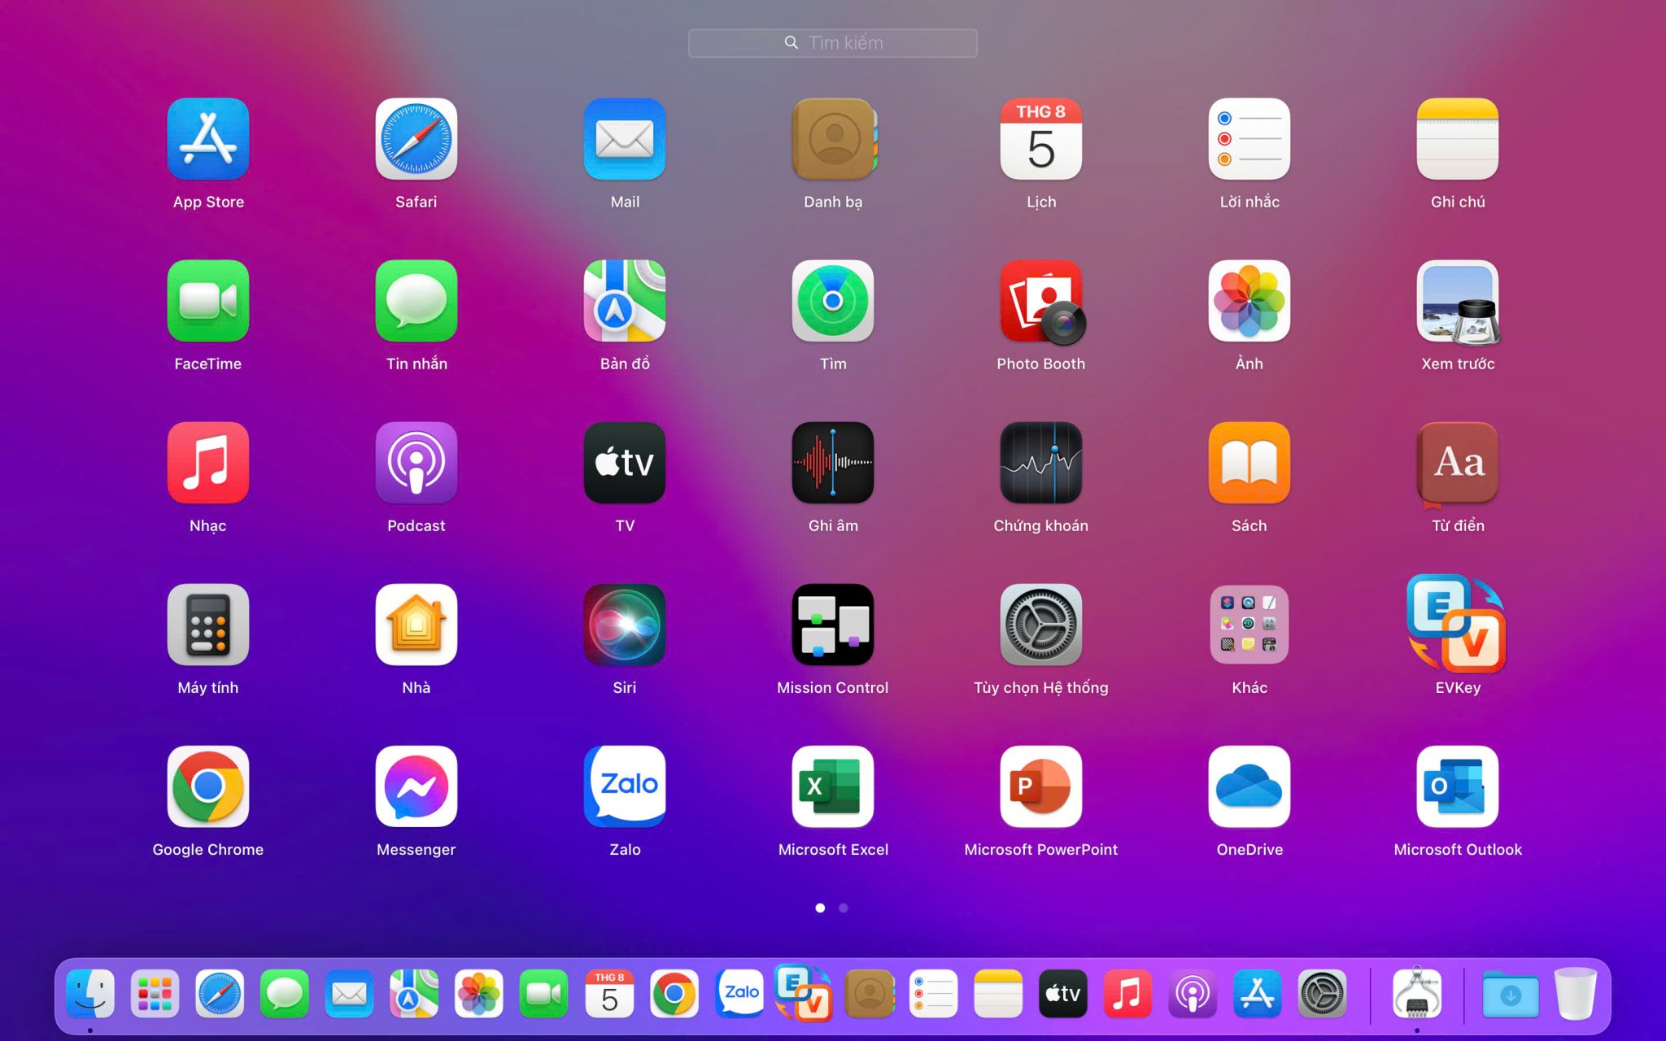Launch Podcast from the grid
Image resolution: width=1666 pixels, height=1041 pixels.
point(416,463)
